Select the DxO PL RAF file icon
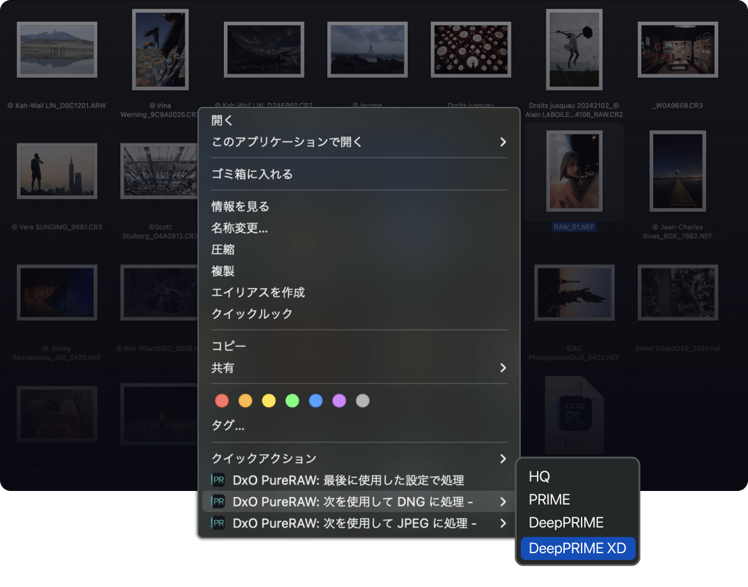Screen dimensions: 748x587 [x=574, y=415]
